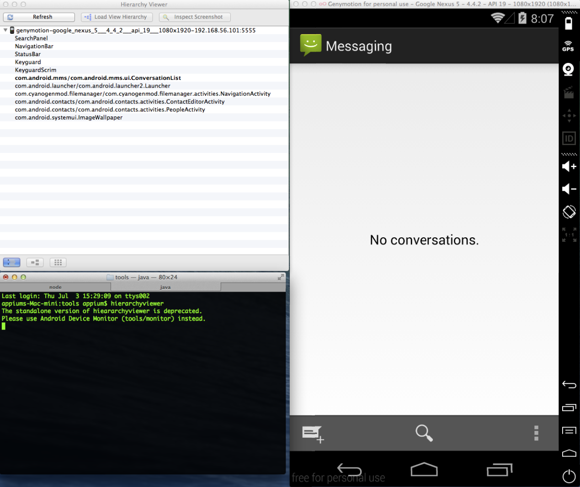The height and width of the screenshot is (487, 580).
Task: Click Genymotion power button icon
Action: (x=569, y=476)
